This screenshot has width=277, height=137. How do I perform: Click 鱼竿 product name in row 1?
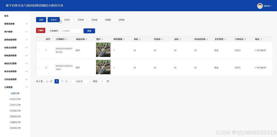pos(78,50)
